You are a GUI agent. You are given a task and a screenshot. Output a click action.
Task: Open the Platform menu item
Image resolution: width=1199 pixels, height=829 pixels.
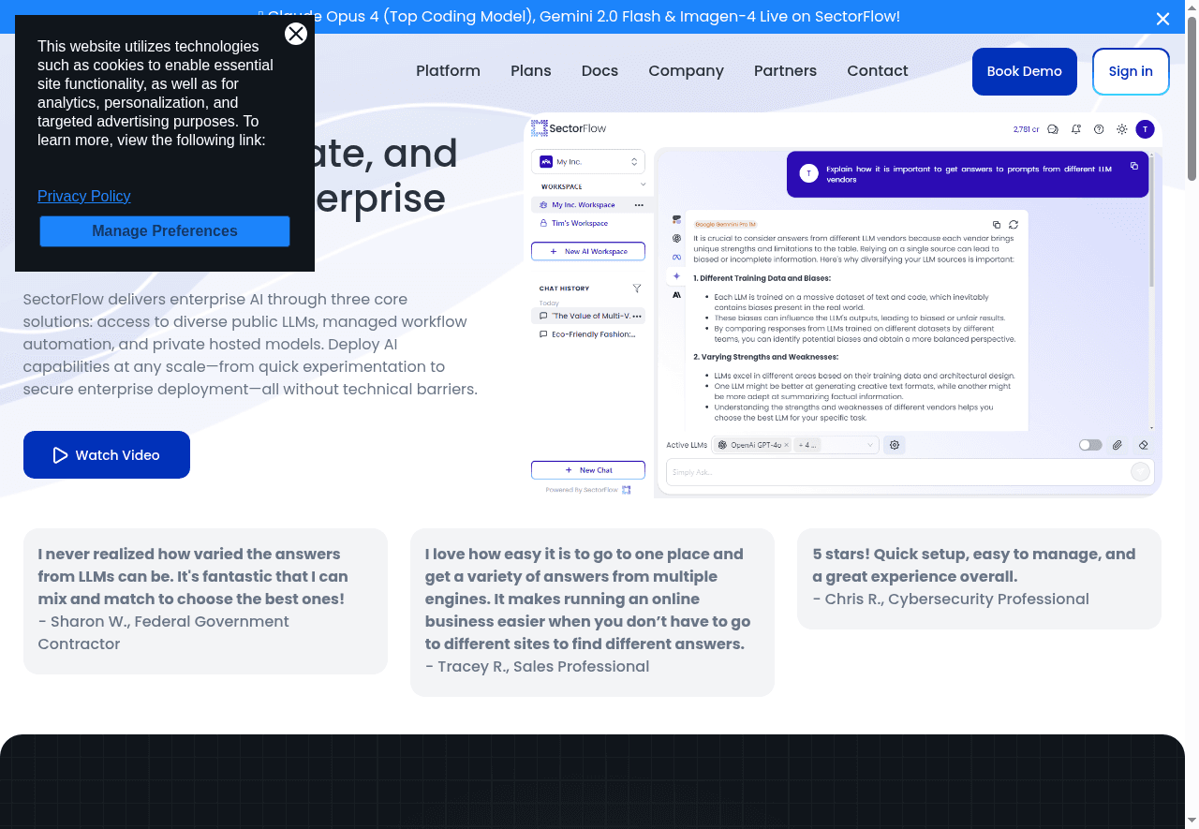point(448,71)
